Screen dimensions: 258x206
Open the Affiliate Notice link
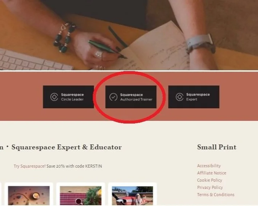coord(212,173)
